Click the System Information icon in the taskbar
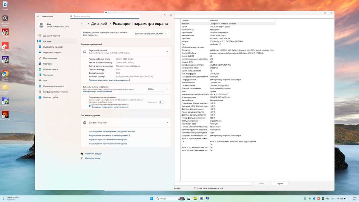This screenshot has width=359, height=202. (208, 198)
